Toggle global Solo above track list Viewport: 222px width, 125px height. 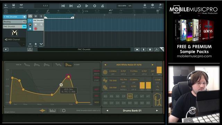click(x=41, y=16)
